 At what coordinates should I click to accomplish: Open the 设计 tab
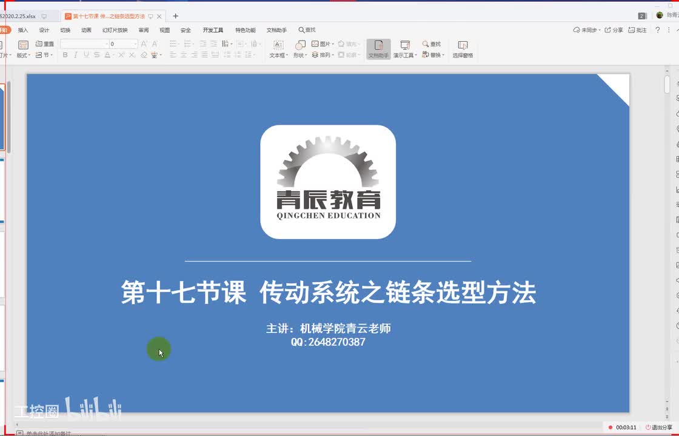pos(44,30)
